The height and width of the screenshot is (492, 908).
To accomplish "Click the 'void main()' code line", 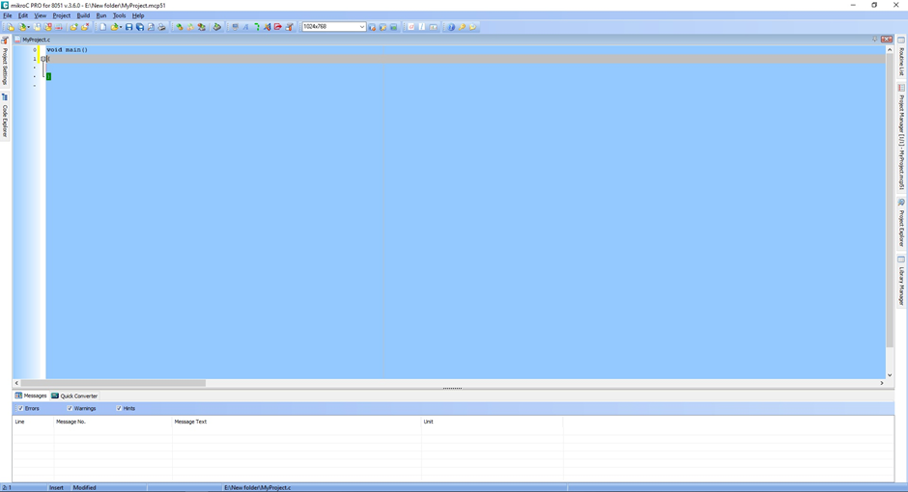I will coord(68,50).
